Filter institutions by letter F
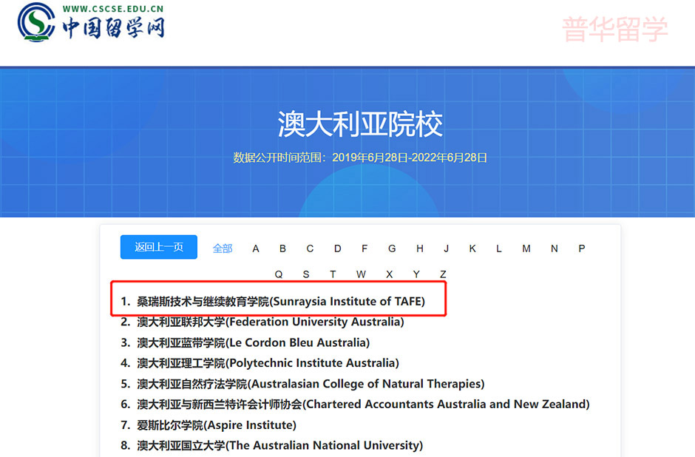695x457 pixels. [x=365, y=248]
